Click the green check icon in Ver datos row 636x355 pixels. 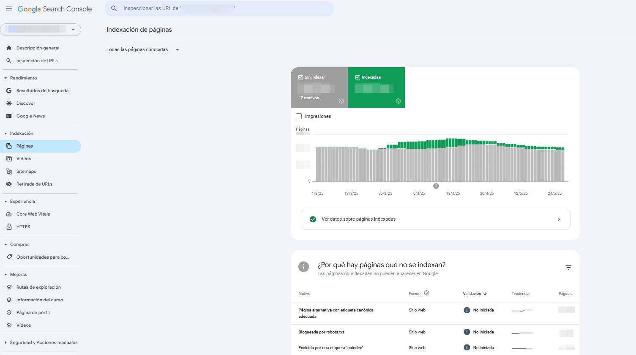click(313, 219)
